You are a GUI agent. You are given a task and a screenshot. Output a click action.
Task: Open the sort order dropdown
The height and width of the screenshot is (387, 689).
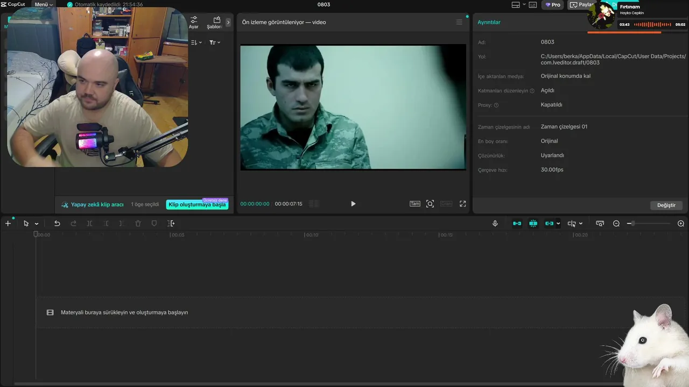click(x=196, y=42)
